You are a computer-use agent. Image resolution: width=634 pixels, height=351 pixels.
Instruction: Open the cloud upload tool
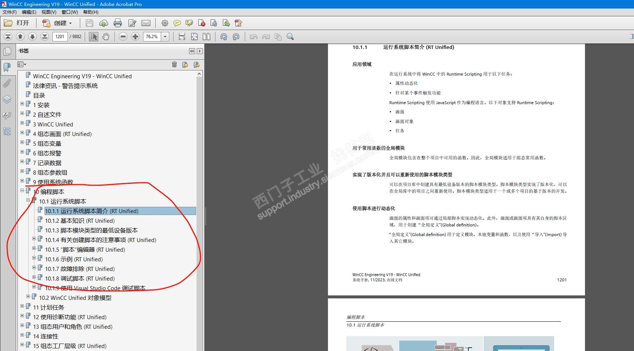click(x=103, y=23)
